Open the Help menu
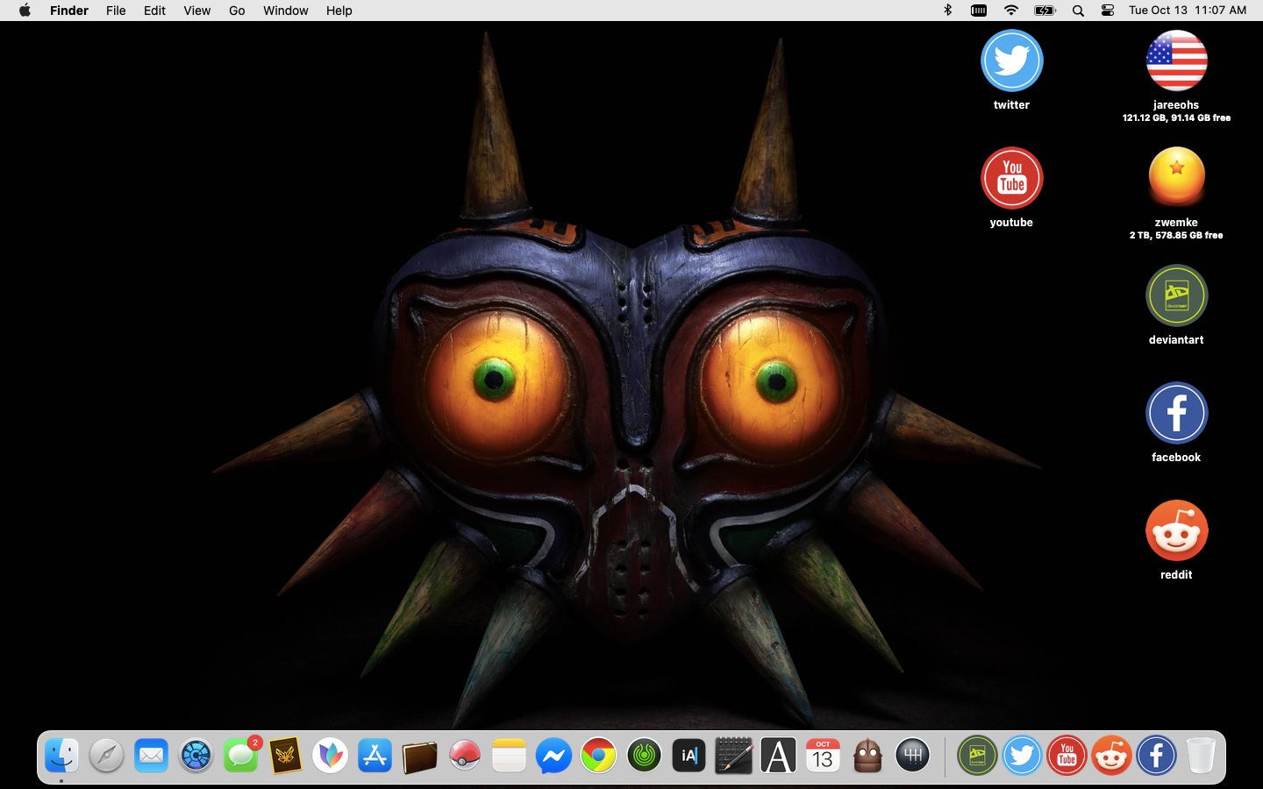The width and height of the screenshot is (1263, 789). click(x=339, y=11)
